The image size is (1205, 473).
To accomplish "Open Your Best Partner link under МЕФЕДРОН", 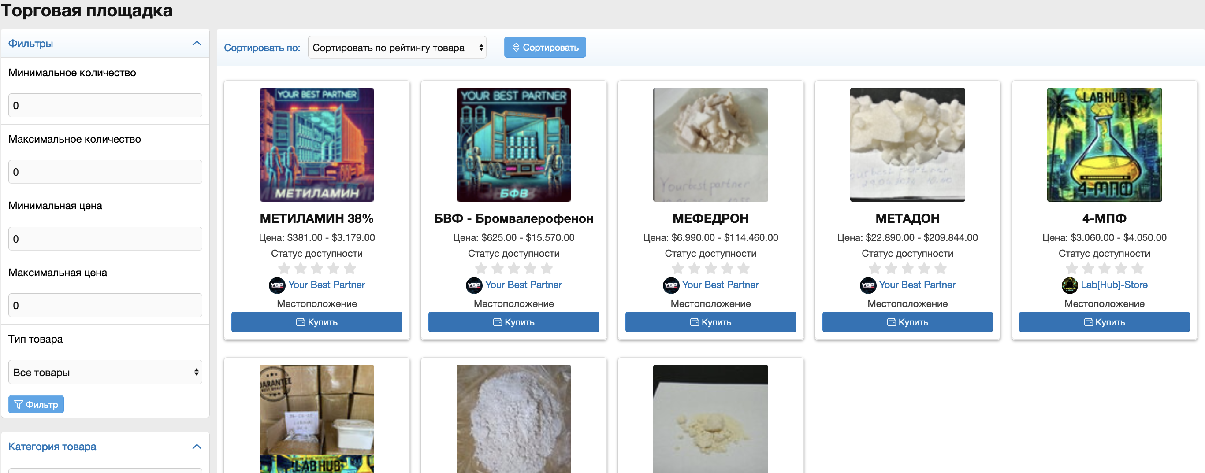I will click(x=720, y=285).
